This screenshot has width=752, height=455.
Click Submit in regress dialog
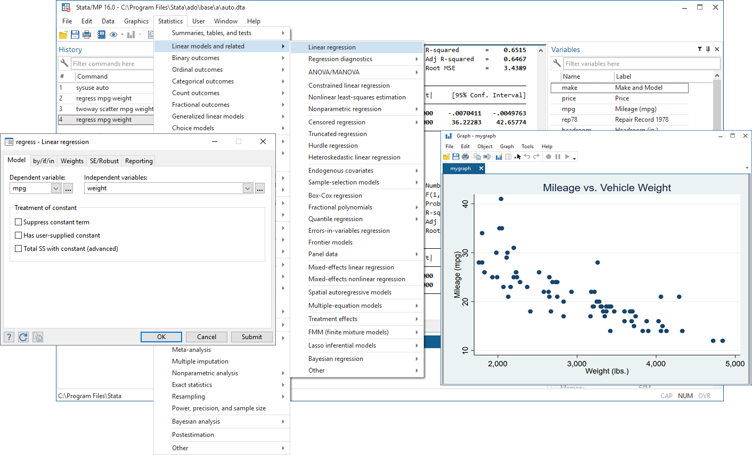pos(252,337)
